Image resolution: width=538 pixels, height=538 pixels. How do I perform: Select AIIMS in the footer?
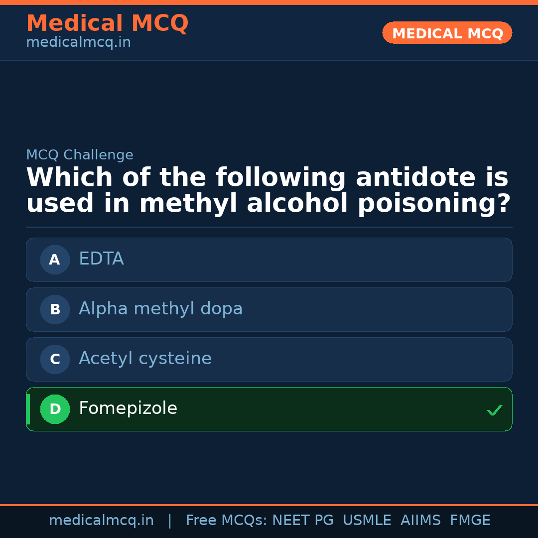pyautogui.click(x=420, y=521)
